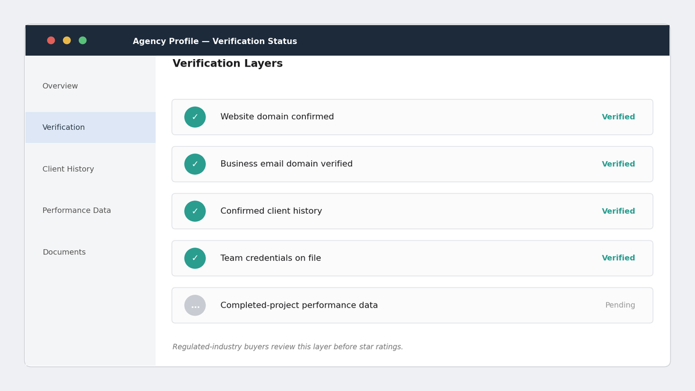
Task: Click the Pending status for performance data
Action: pos(620,305)
